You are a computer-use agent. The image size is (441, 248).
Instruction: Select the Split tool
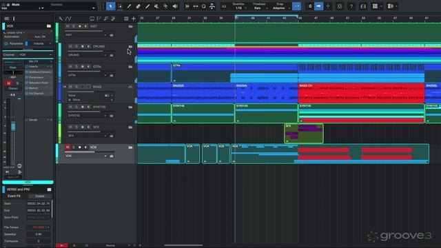(x=129, y=6)
